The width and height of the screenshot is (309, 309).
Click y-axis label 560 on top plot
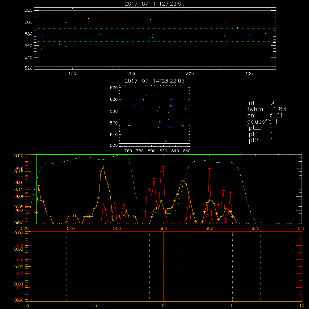pyautogui.click(x=28, y=45)
